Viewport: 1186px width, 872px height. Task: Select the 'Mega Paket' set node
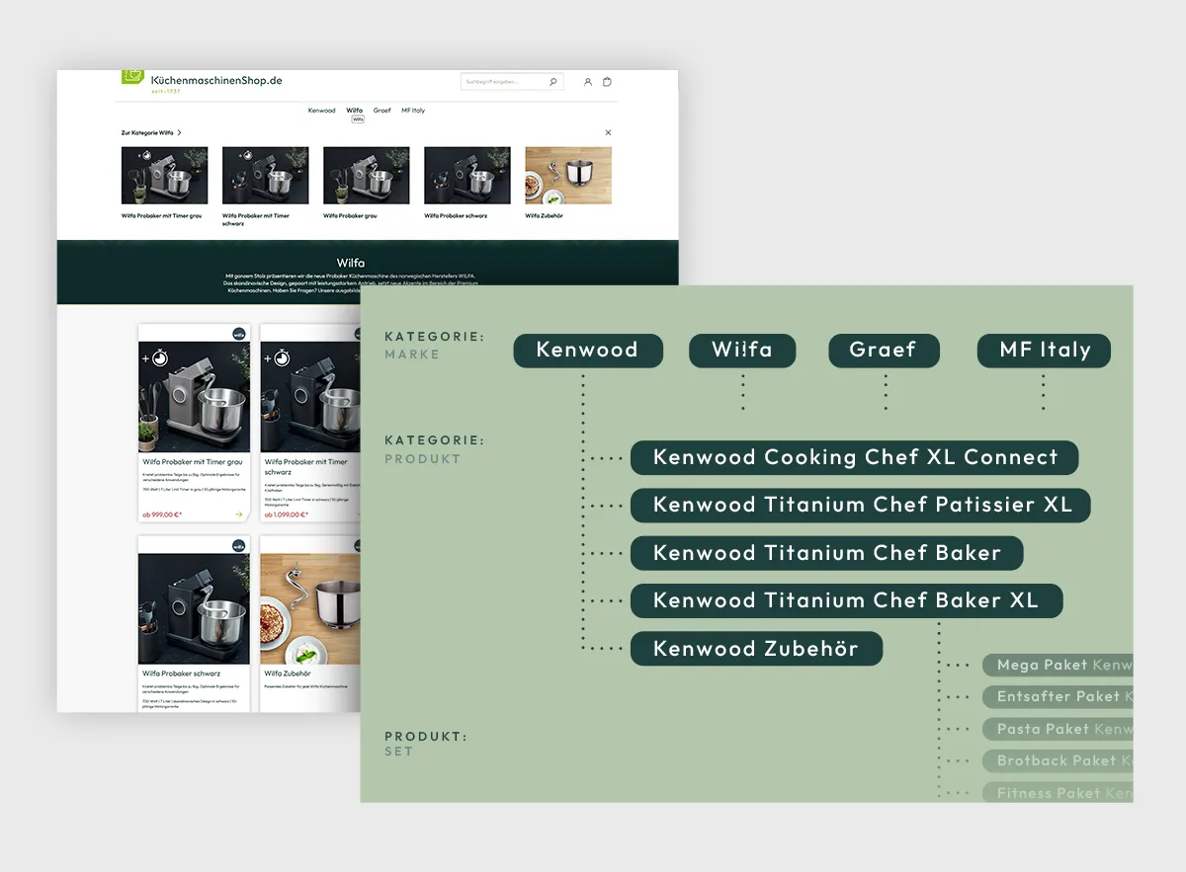(1058, 666)
